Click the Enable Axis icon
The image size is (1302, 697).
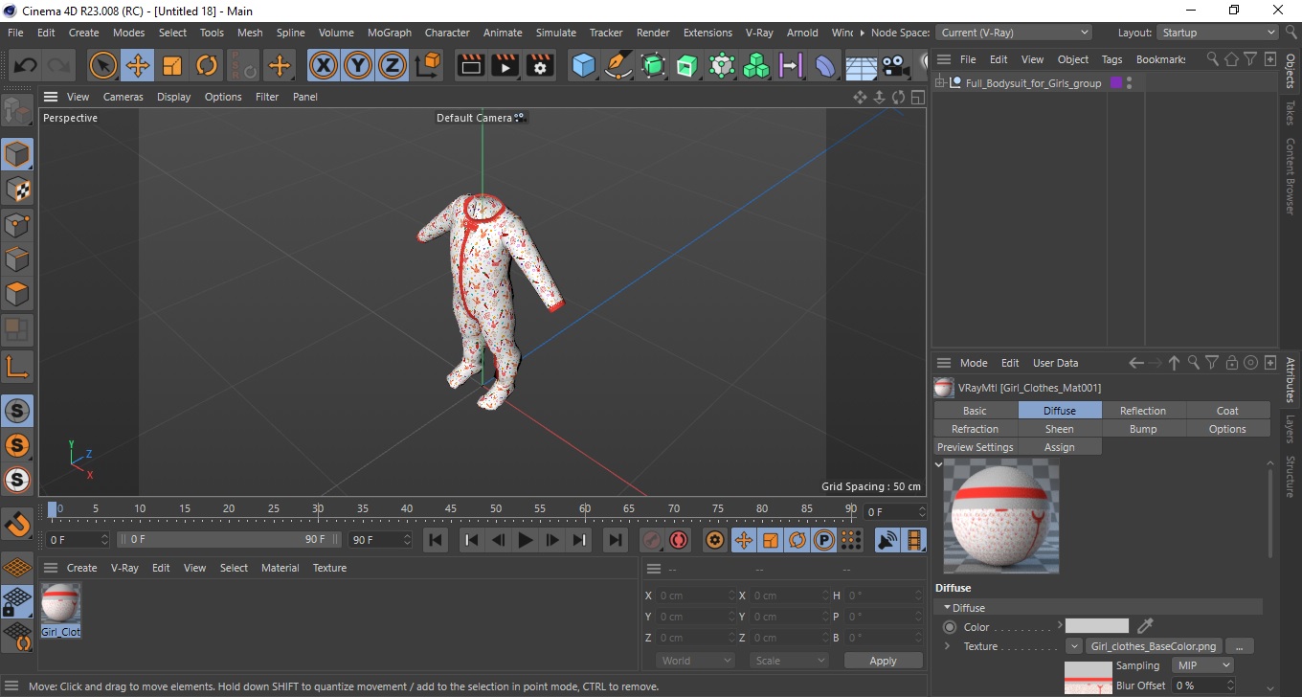(x=17, y=366)
